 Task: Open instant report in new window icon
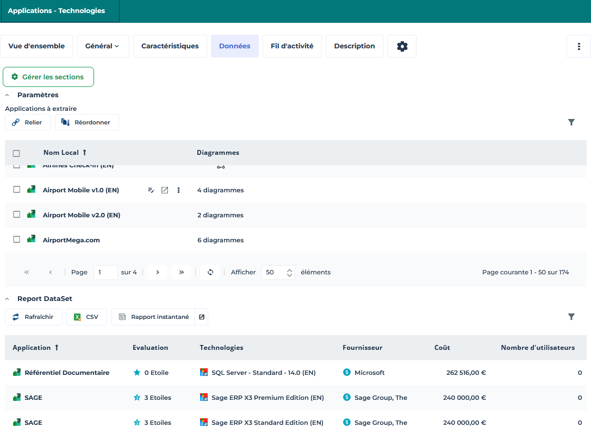point(202,317)
